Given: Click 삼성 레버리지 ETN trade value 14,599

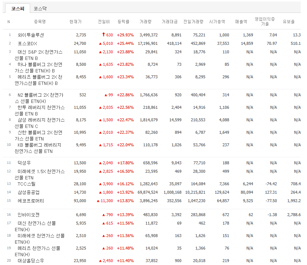Looking at the screenshot, I should point(176,120).
